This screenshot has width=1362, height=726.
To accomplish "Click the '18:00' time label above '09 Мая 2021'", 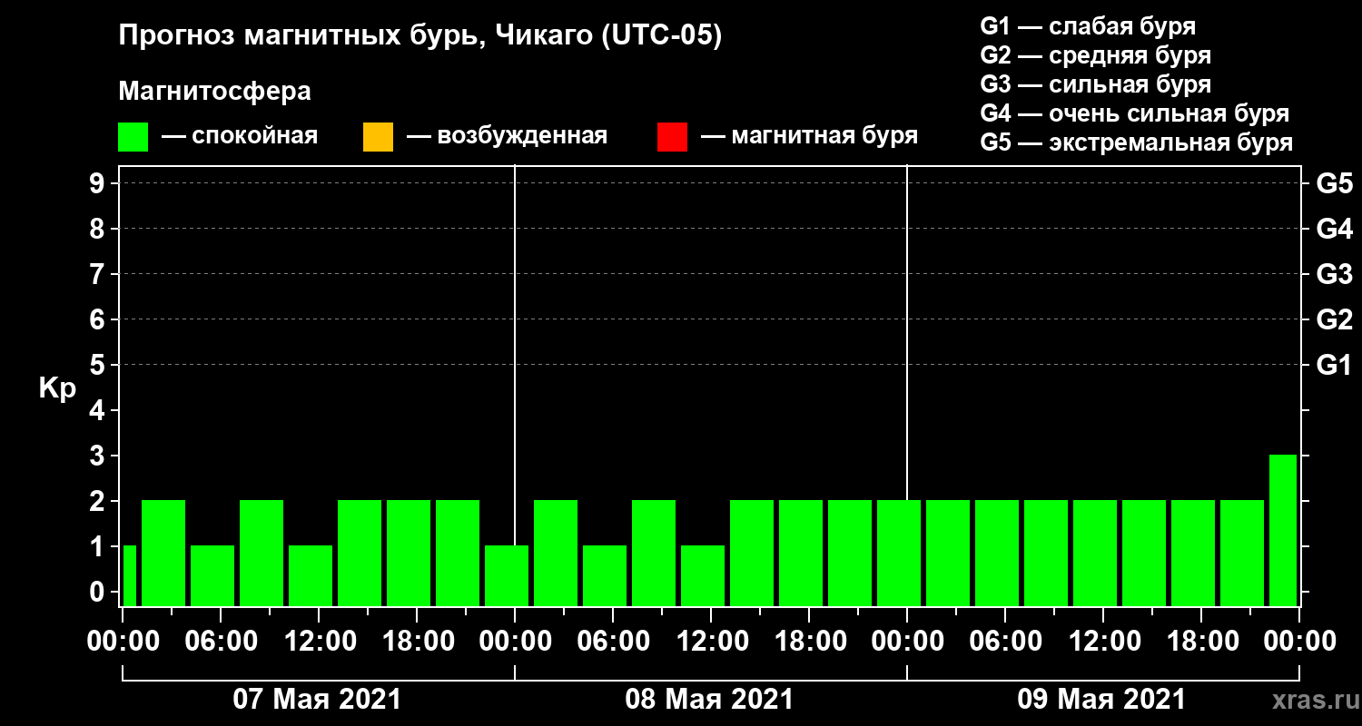I will point(1202,641).
